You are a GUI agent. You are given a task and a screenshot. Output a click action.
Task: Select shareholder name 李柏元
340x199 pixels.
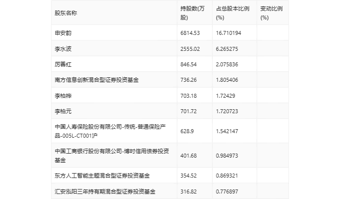63,111
